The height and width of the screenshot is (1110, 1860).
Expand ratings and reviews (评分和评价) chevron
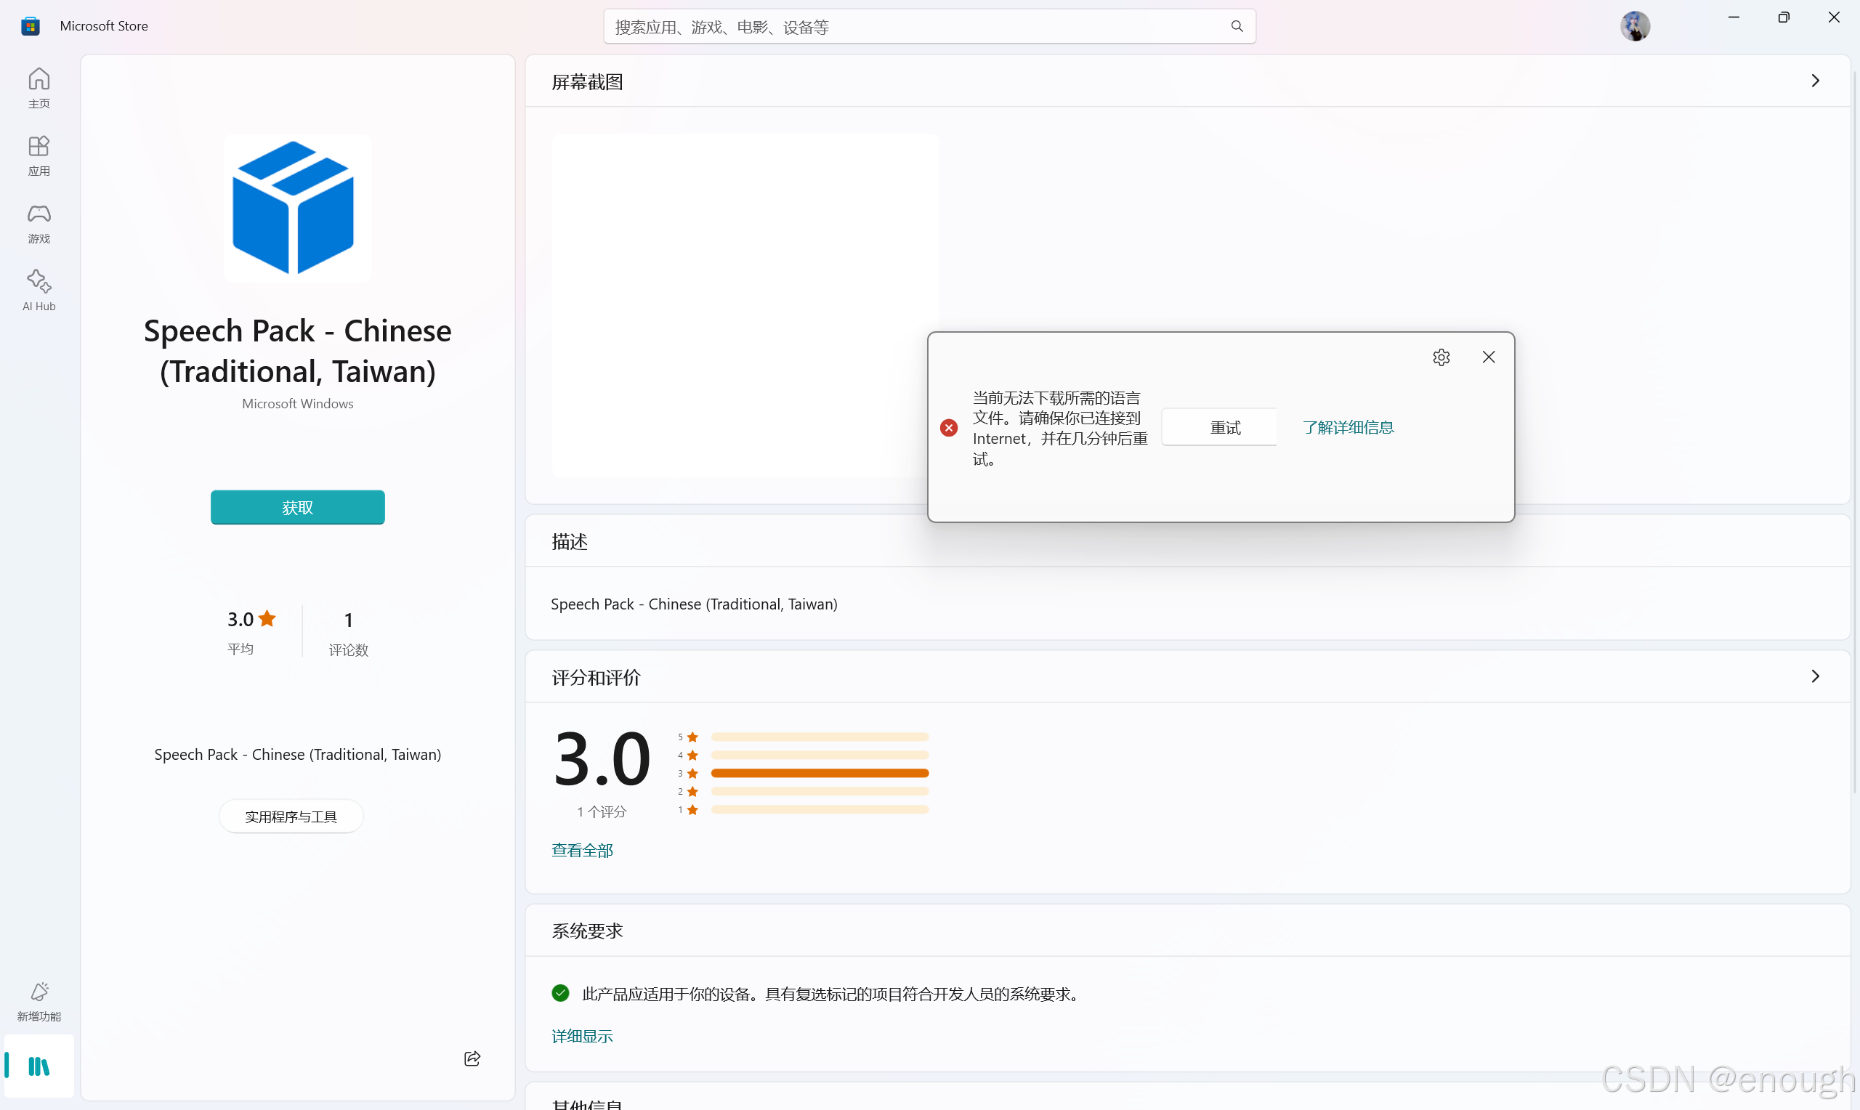point(1815,676)
